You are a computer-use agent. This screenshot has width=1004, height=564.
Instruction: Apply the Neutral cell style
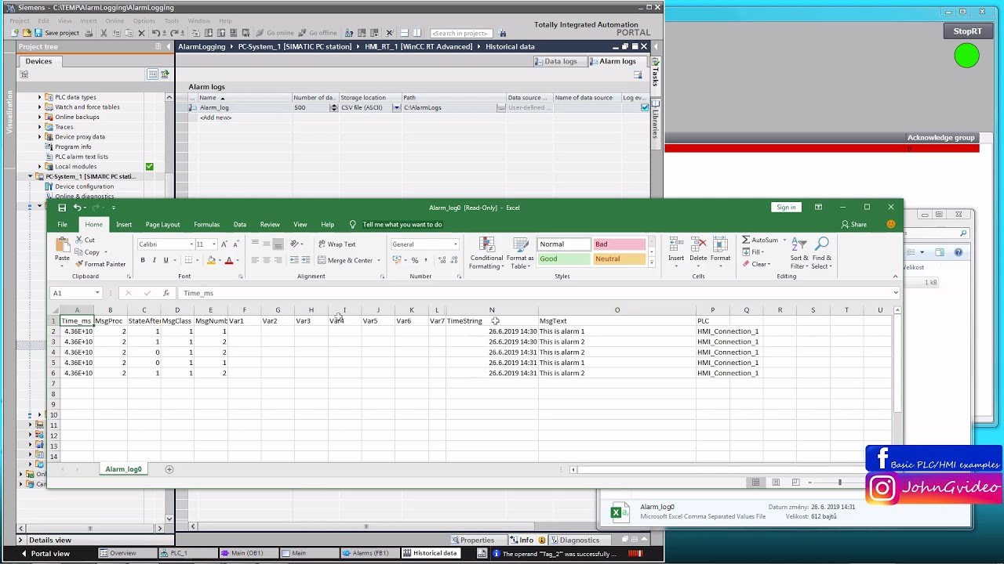[x=619, y=259]
